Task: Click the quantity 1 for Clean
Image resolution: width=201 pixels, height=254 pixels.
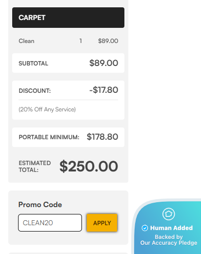Action: [x=80, y=41]
